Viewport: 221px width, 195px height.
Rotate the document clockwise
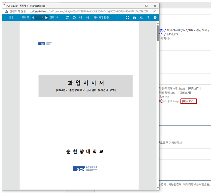coord(67,17)
